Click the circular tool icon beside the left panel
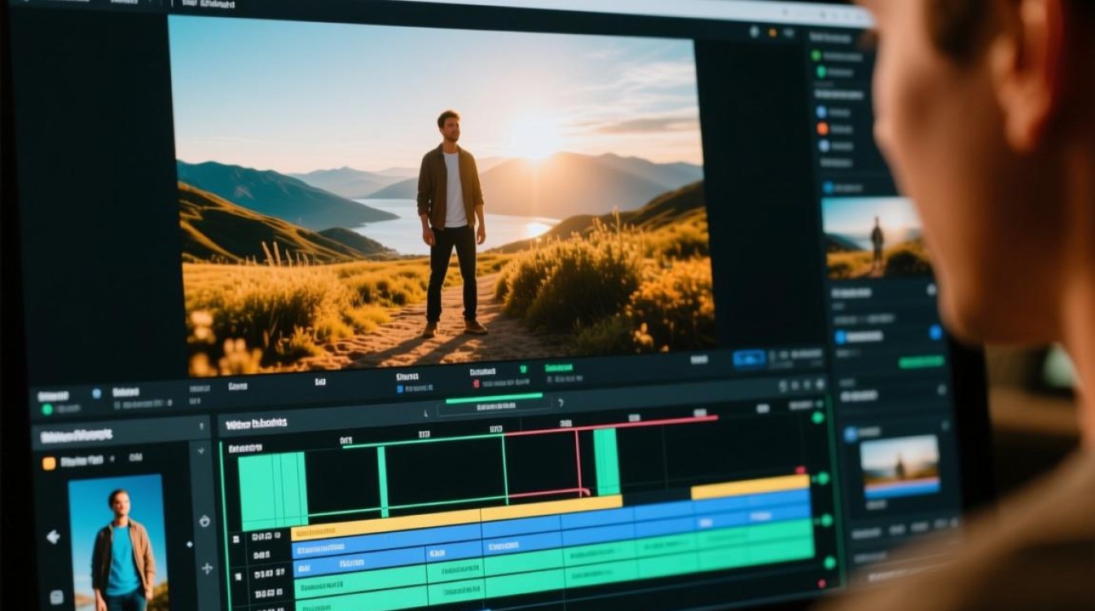 tap(204, 521)
